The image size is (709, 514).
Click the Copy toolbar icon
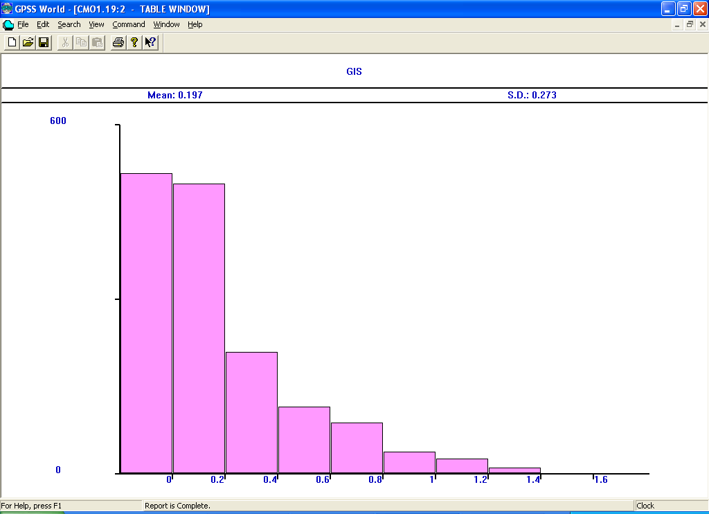coord(82,42)
